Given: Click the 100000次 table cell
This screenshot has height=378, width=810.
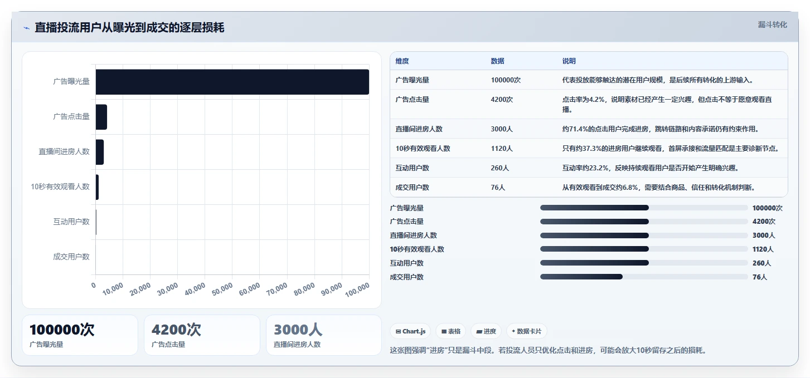Looking at the screenshot, I should (x=506, y=80).
